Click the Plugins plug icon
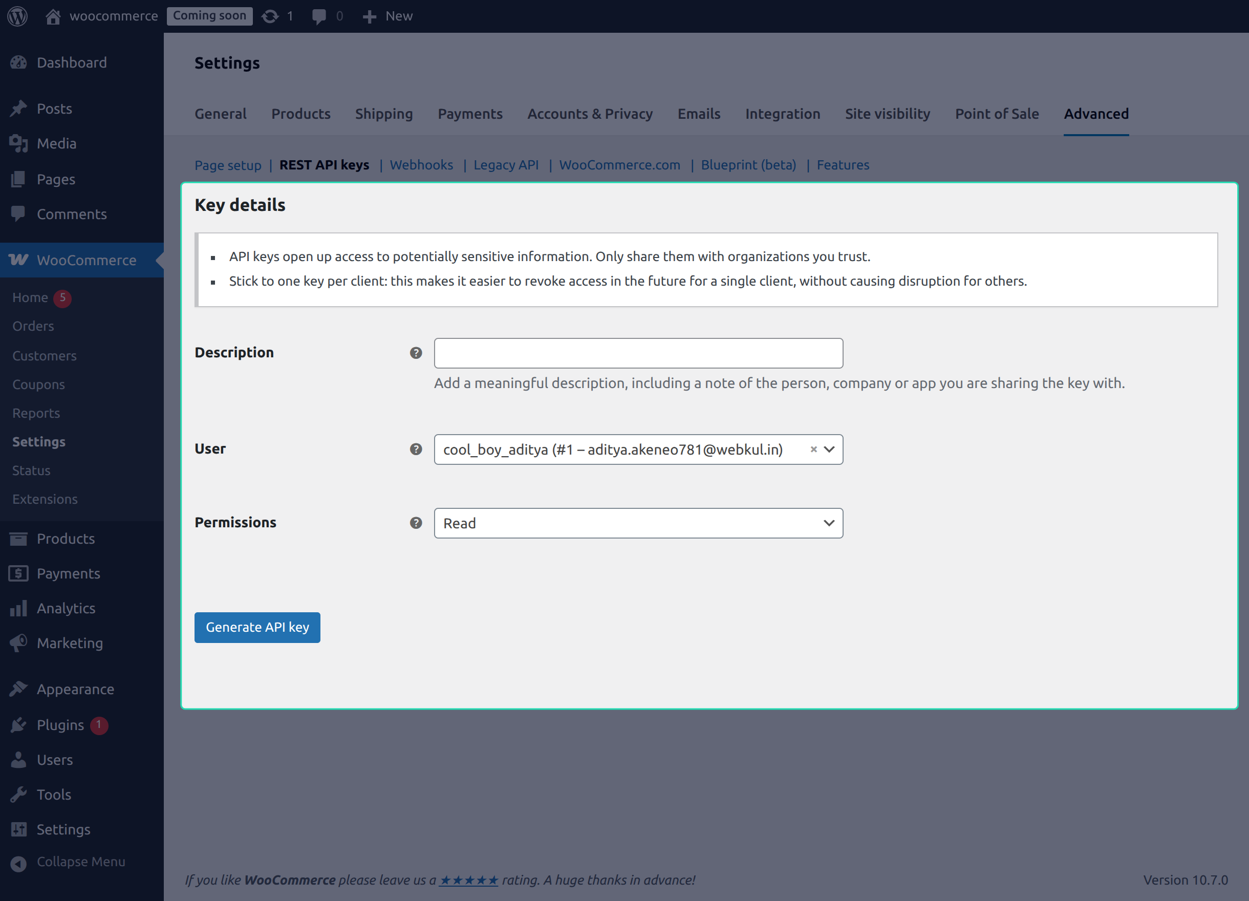The image size is (1249, 901). pos(18,725)
